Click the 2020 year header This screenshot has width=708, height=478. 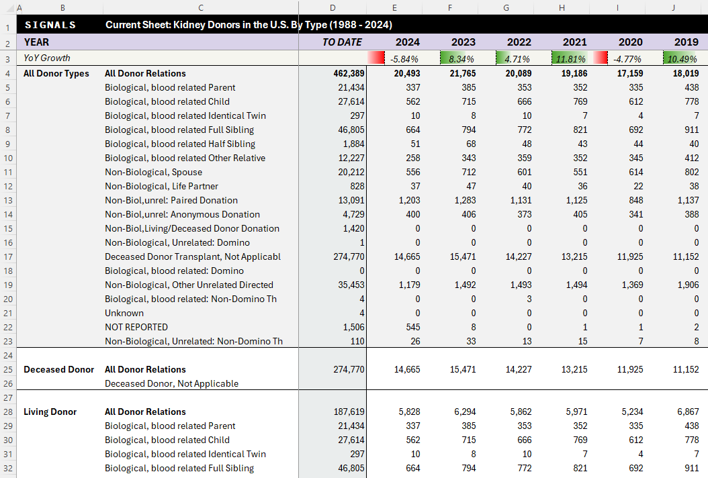tap(630, 42)
